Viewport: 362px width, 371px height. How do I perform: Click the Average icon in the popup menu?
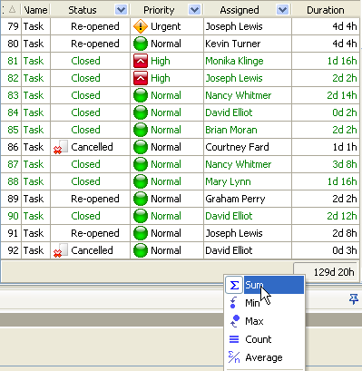tap(234, 357)
